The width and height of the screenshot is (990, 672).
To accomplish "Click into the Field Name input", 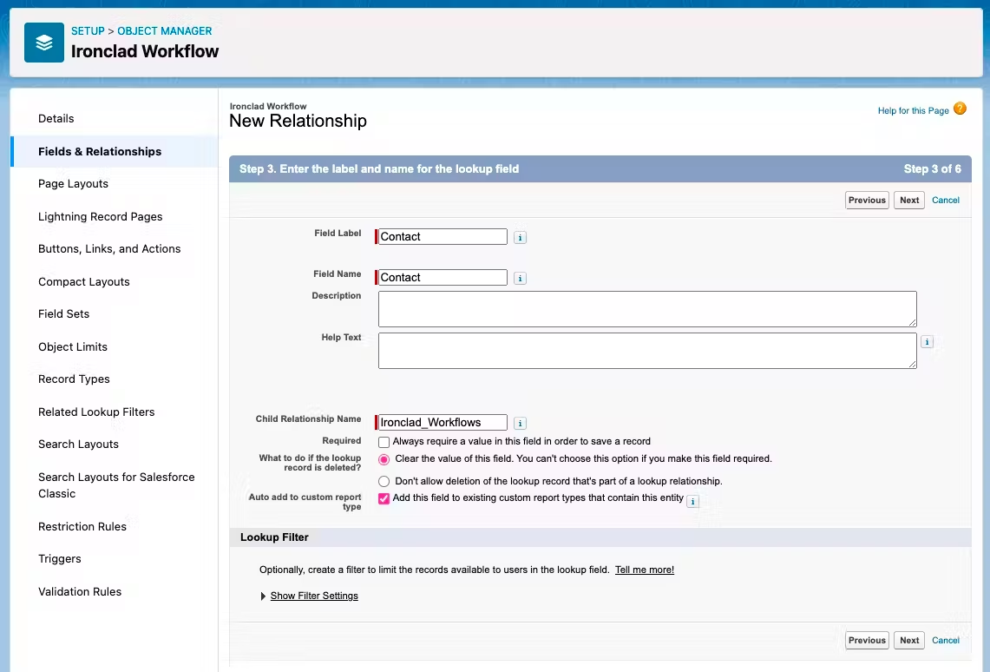I will coord(443,277).
